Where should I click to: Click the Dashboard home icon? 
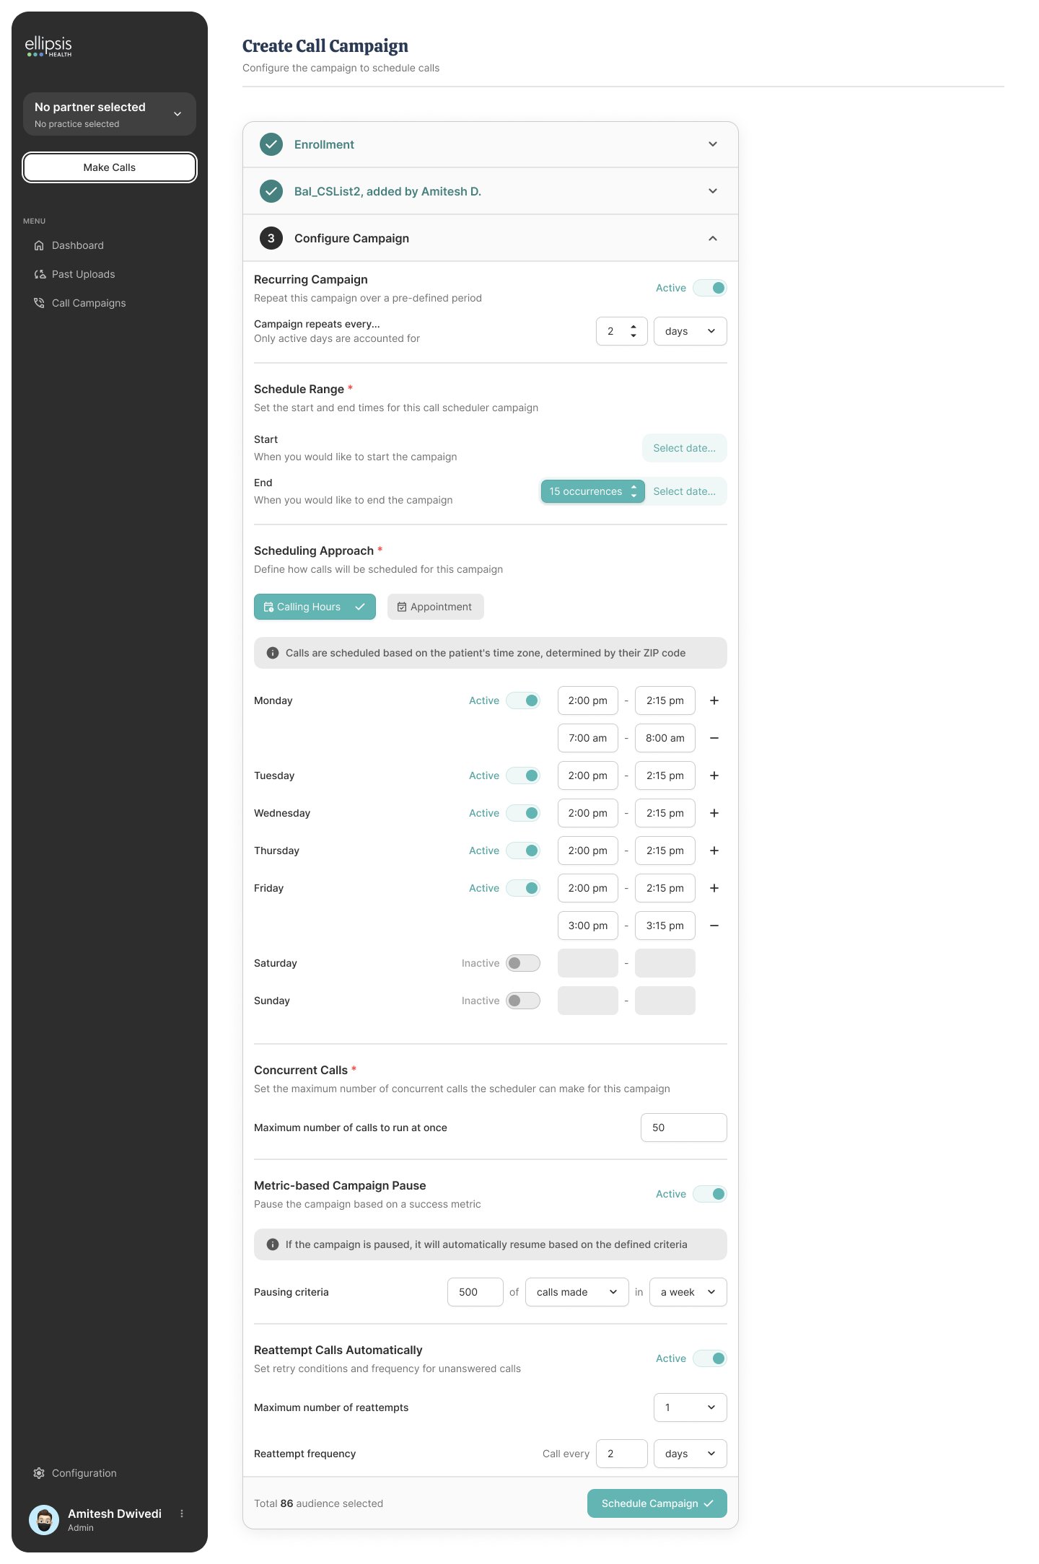(39, 245)
